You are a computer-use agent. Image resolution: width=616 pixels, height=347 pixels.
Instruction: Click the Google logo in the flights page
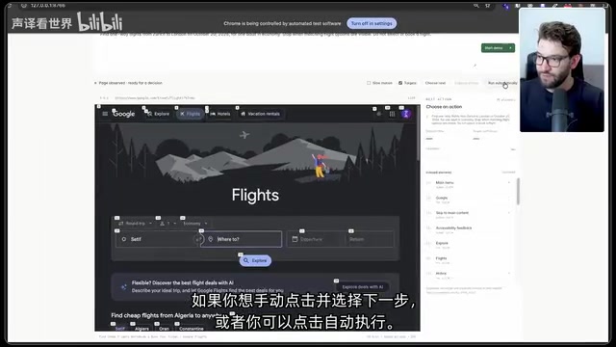pyautogui.click(x=124, y=114)
